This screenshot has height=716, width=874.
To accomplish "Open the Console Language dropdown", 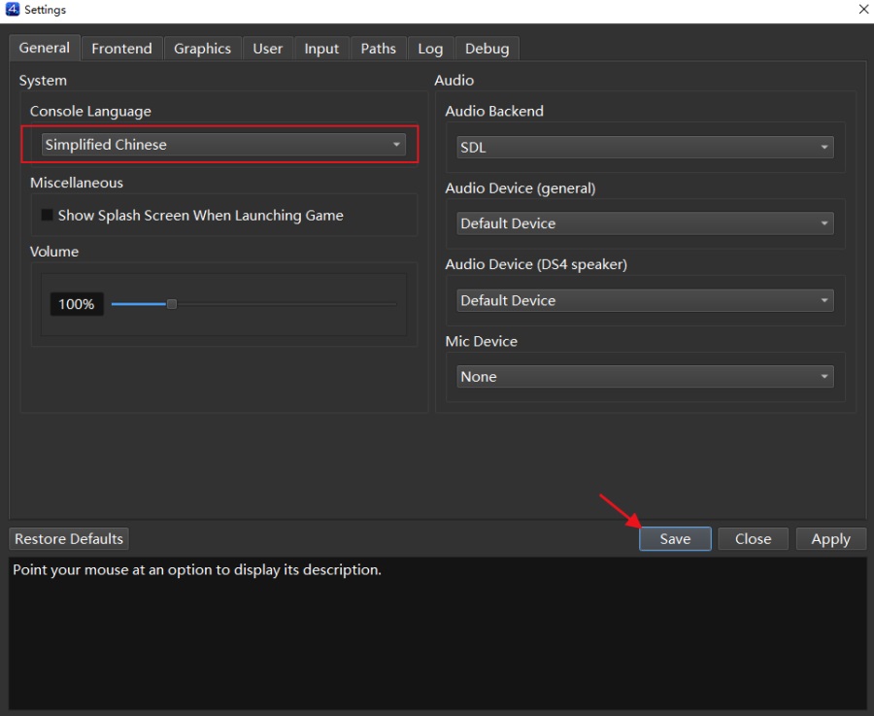I will click(x=223, y=145).
